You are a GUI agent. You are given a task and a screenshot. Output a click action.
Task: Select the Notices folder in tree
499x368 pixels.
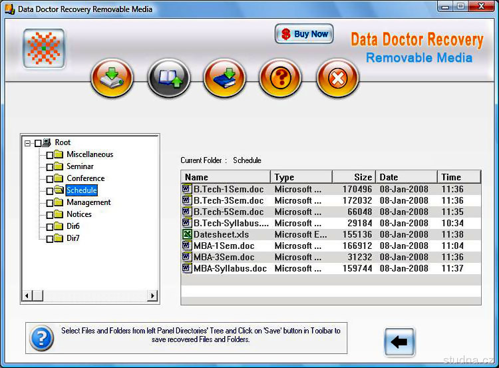coord(79,214)
